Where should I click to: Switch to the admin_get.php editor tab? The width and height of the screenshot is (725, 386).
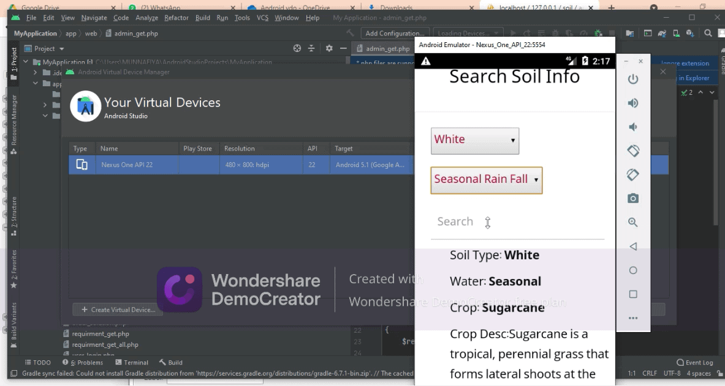coord(384,49)
